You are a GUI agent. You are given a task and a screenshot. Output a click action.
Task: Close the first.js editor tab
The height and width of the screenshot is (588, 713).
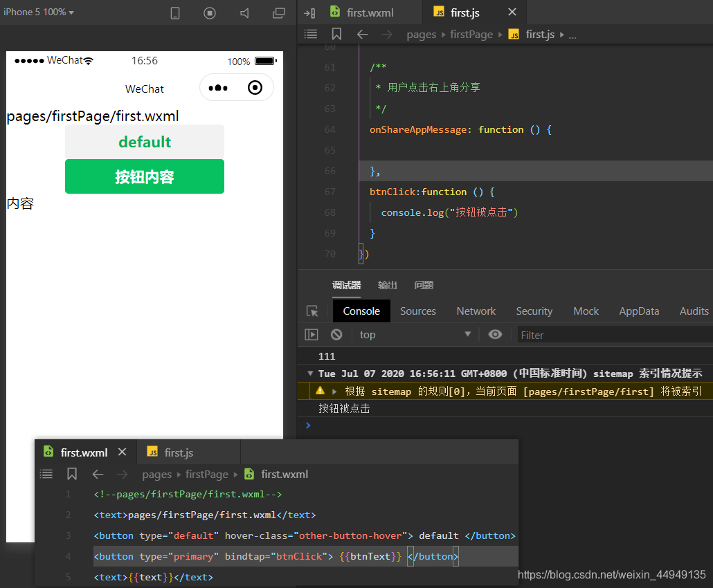click(512, 12)
